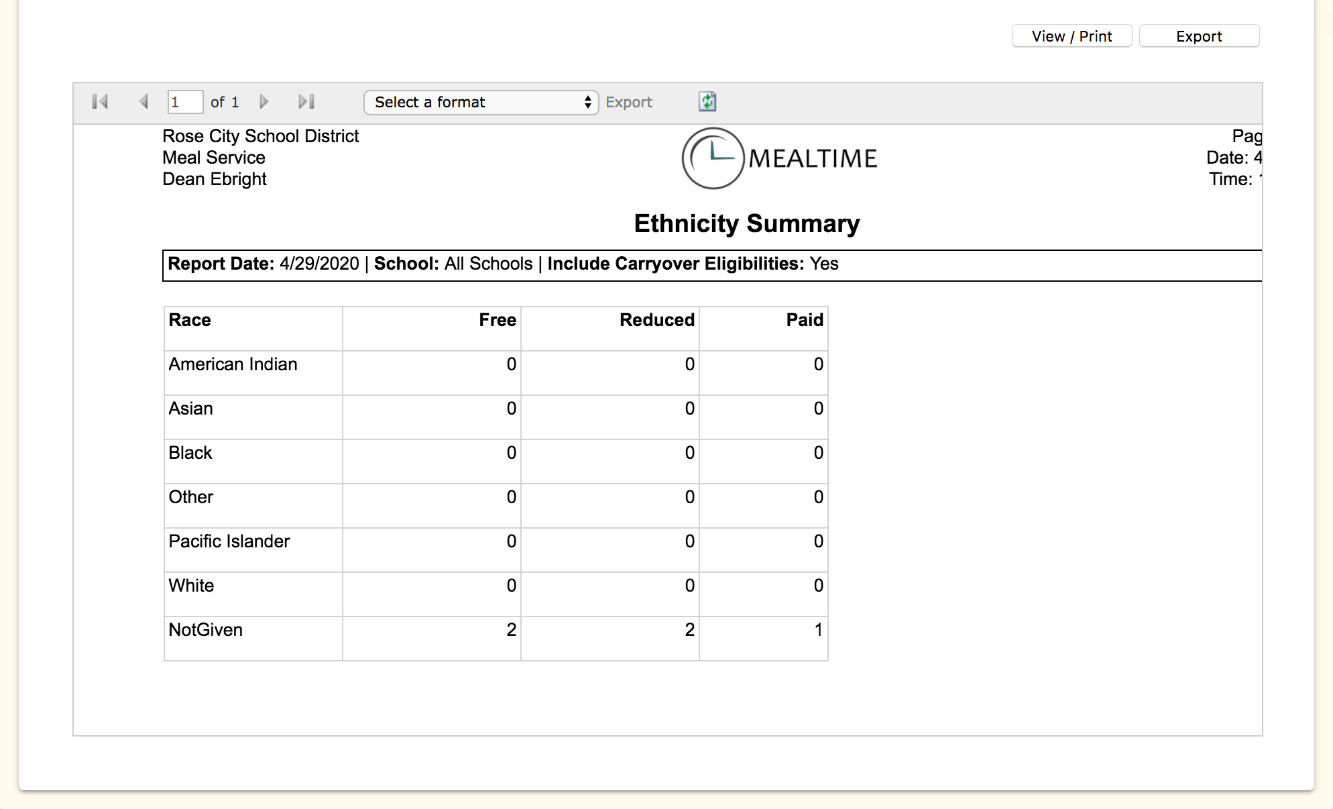
Task: Click the Reduced column header
Action: click(x=656, y=320)
